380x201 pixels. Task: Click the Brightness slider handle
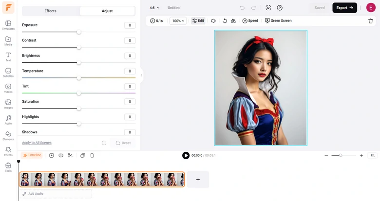point(79,63)
